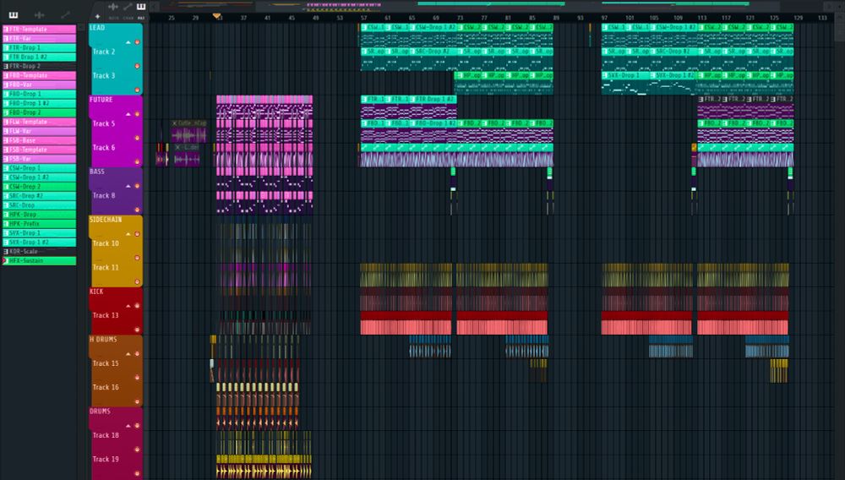
Task: Select HPK-Prefix pattern in the list
Action: click(x=40, y=224)
